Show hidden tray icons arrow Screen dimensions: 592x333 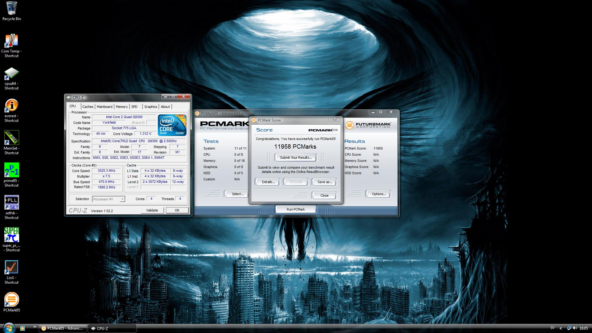point(561,328)
